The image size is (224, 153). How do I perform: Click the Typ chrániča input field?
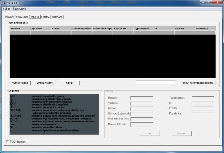tap(203, 98)
